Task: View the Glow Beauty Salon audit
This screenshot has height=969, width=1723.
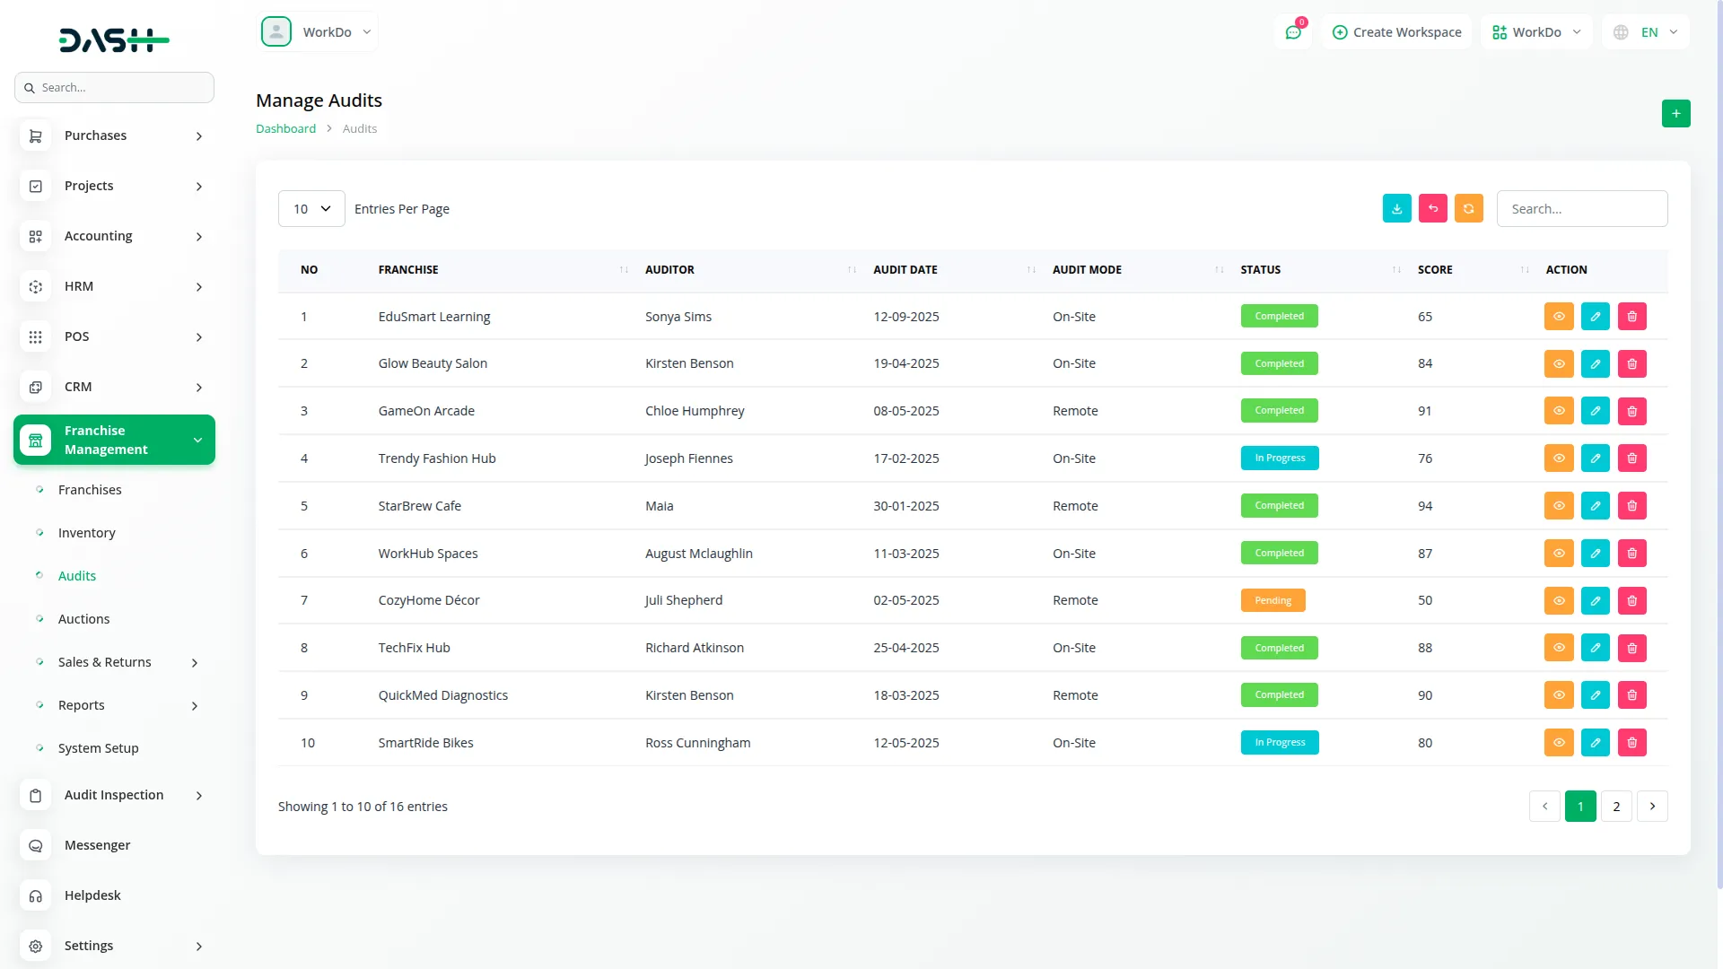Action: [1559, 363]
